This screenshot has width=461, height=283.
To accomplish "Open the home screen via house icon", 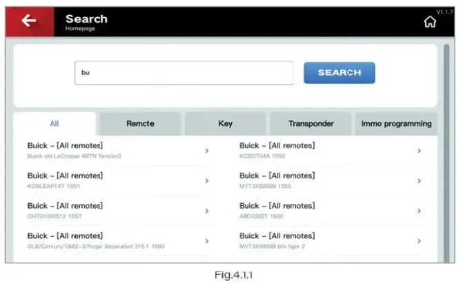I will pyautogui.click(x=430, y=22).
